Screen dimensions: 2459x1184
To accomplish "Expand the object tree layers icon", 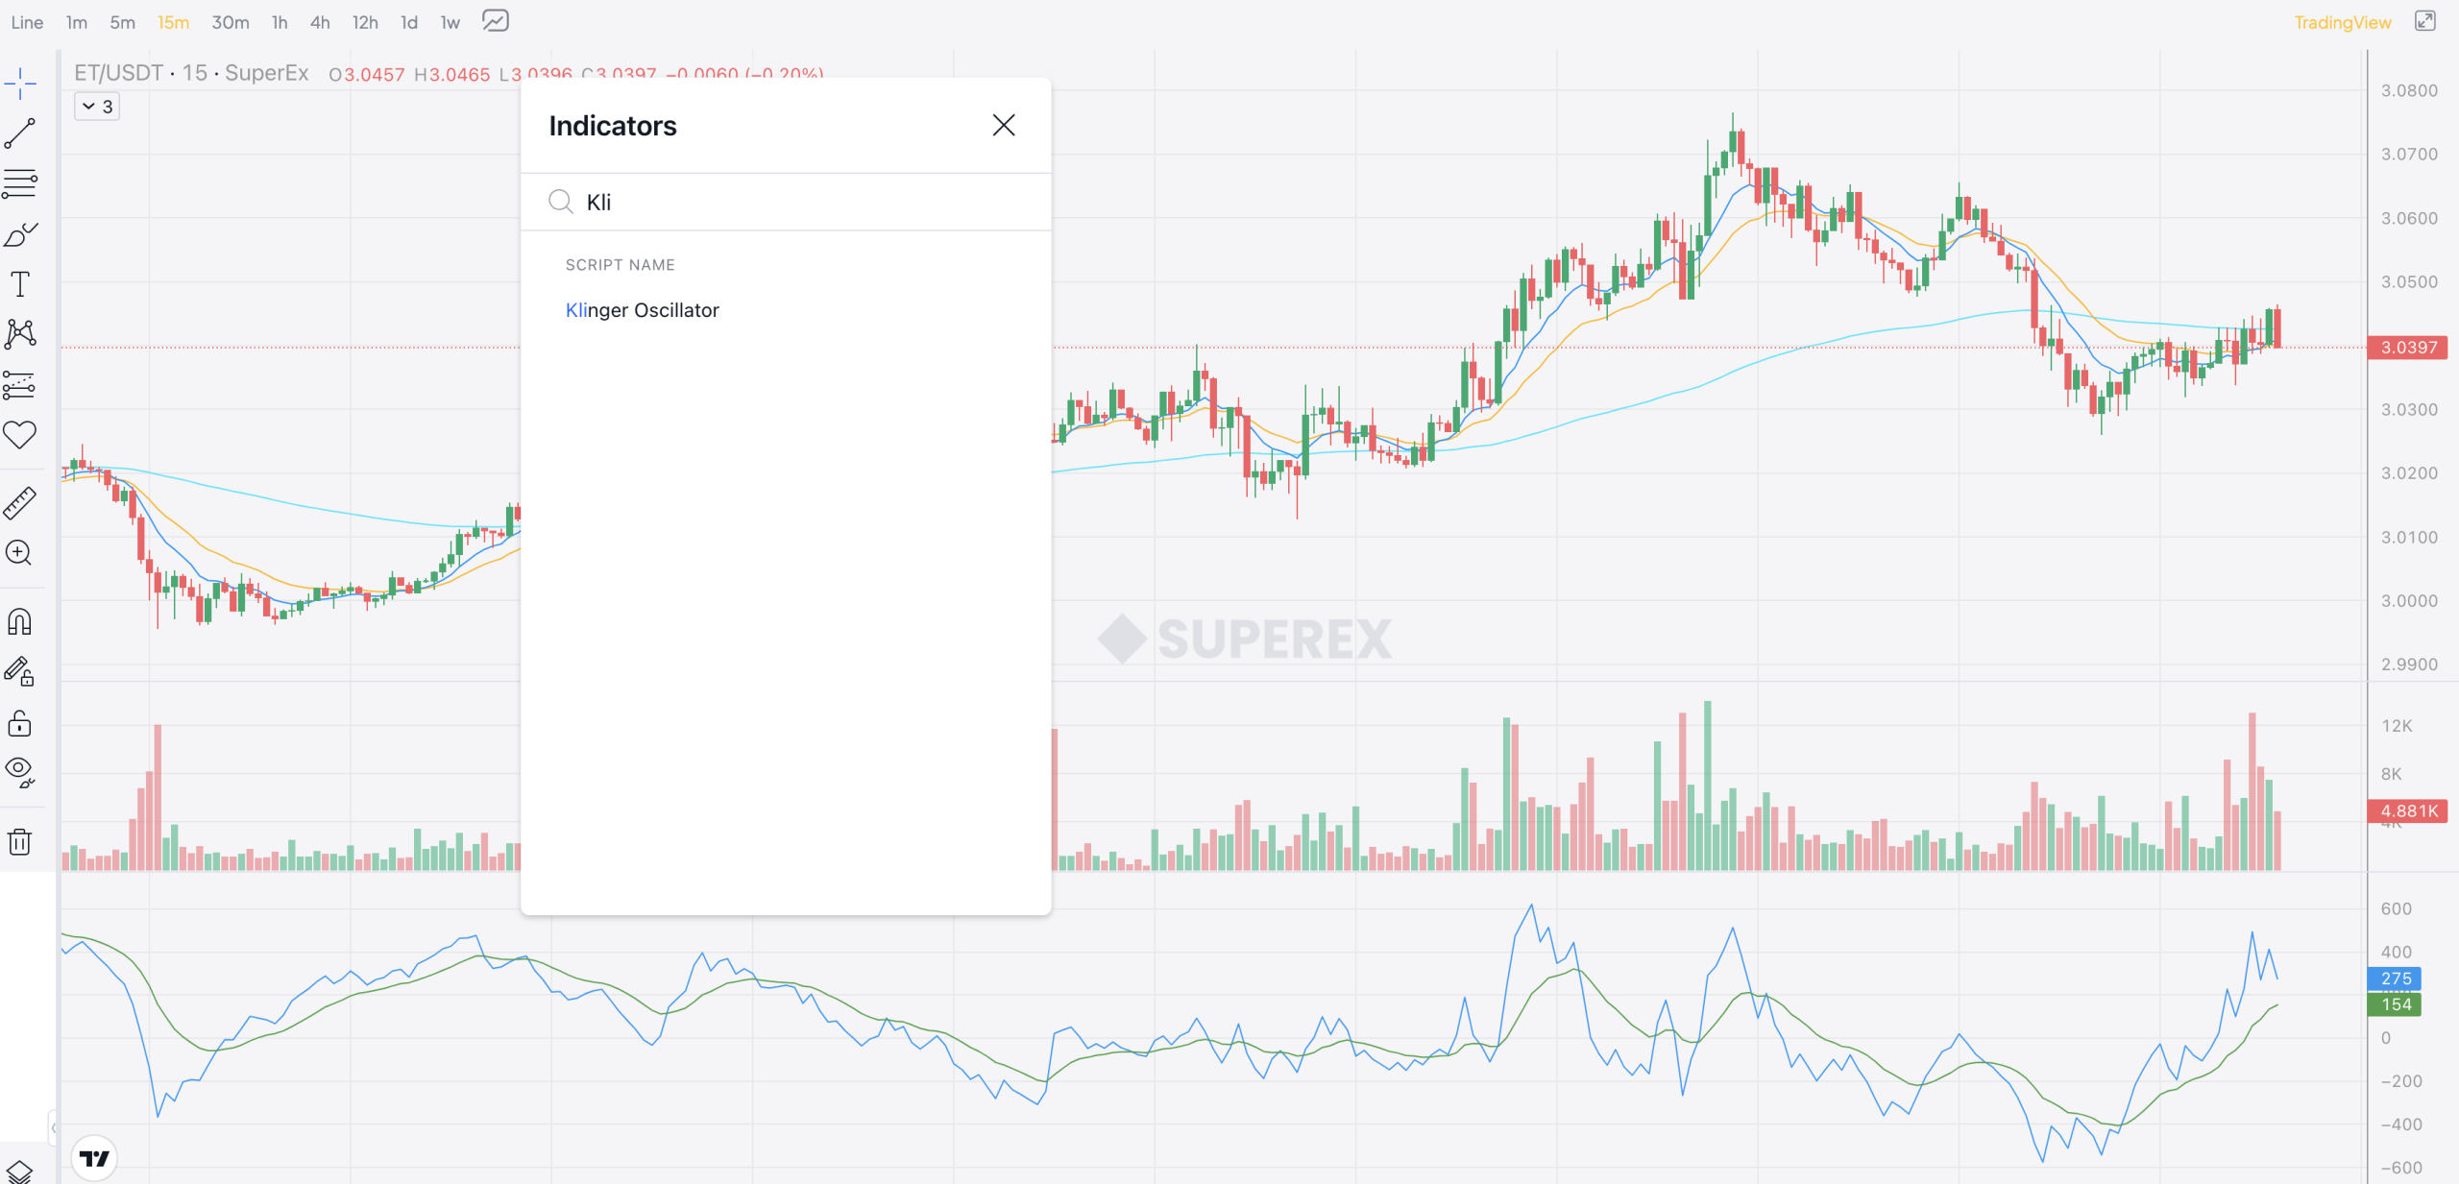I will 20,1171.
